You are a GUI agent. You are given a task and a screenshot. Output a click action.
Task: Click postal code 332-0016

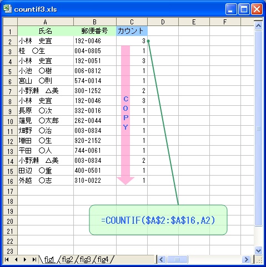(95, 111)
